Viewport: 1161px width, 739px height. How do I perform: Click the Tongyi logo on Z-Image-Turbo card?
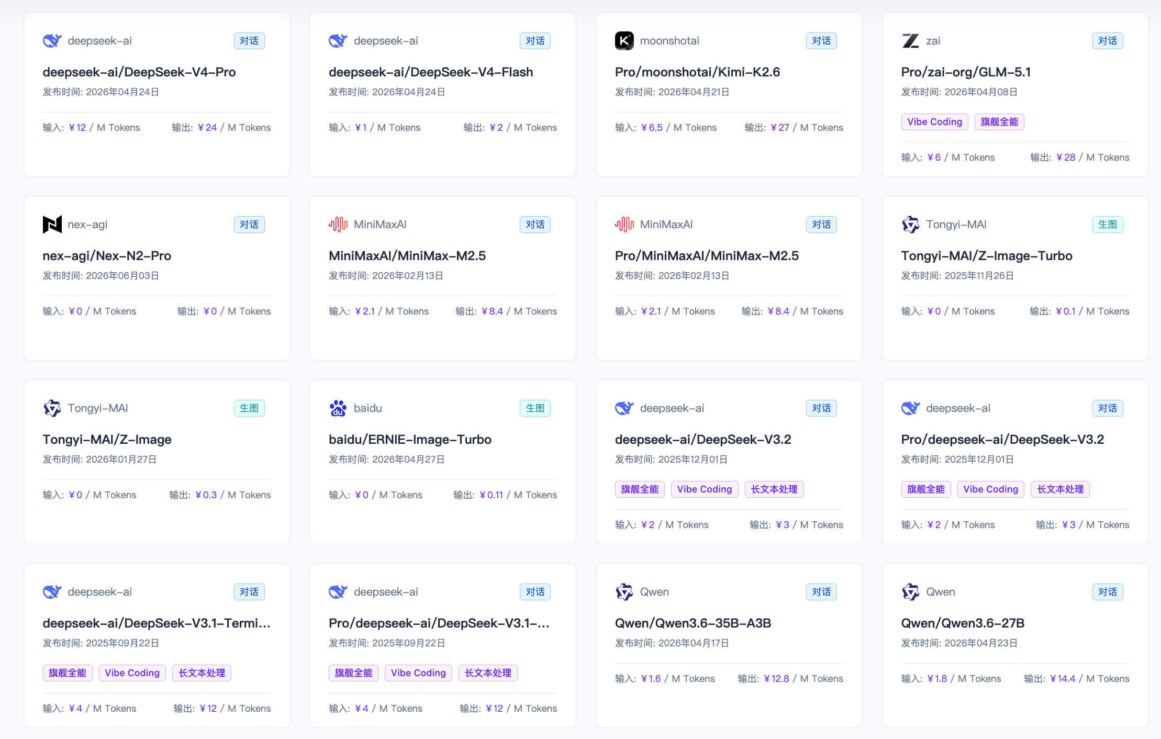(x=911, y=225)
